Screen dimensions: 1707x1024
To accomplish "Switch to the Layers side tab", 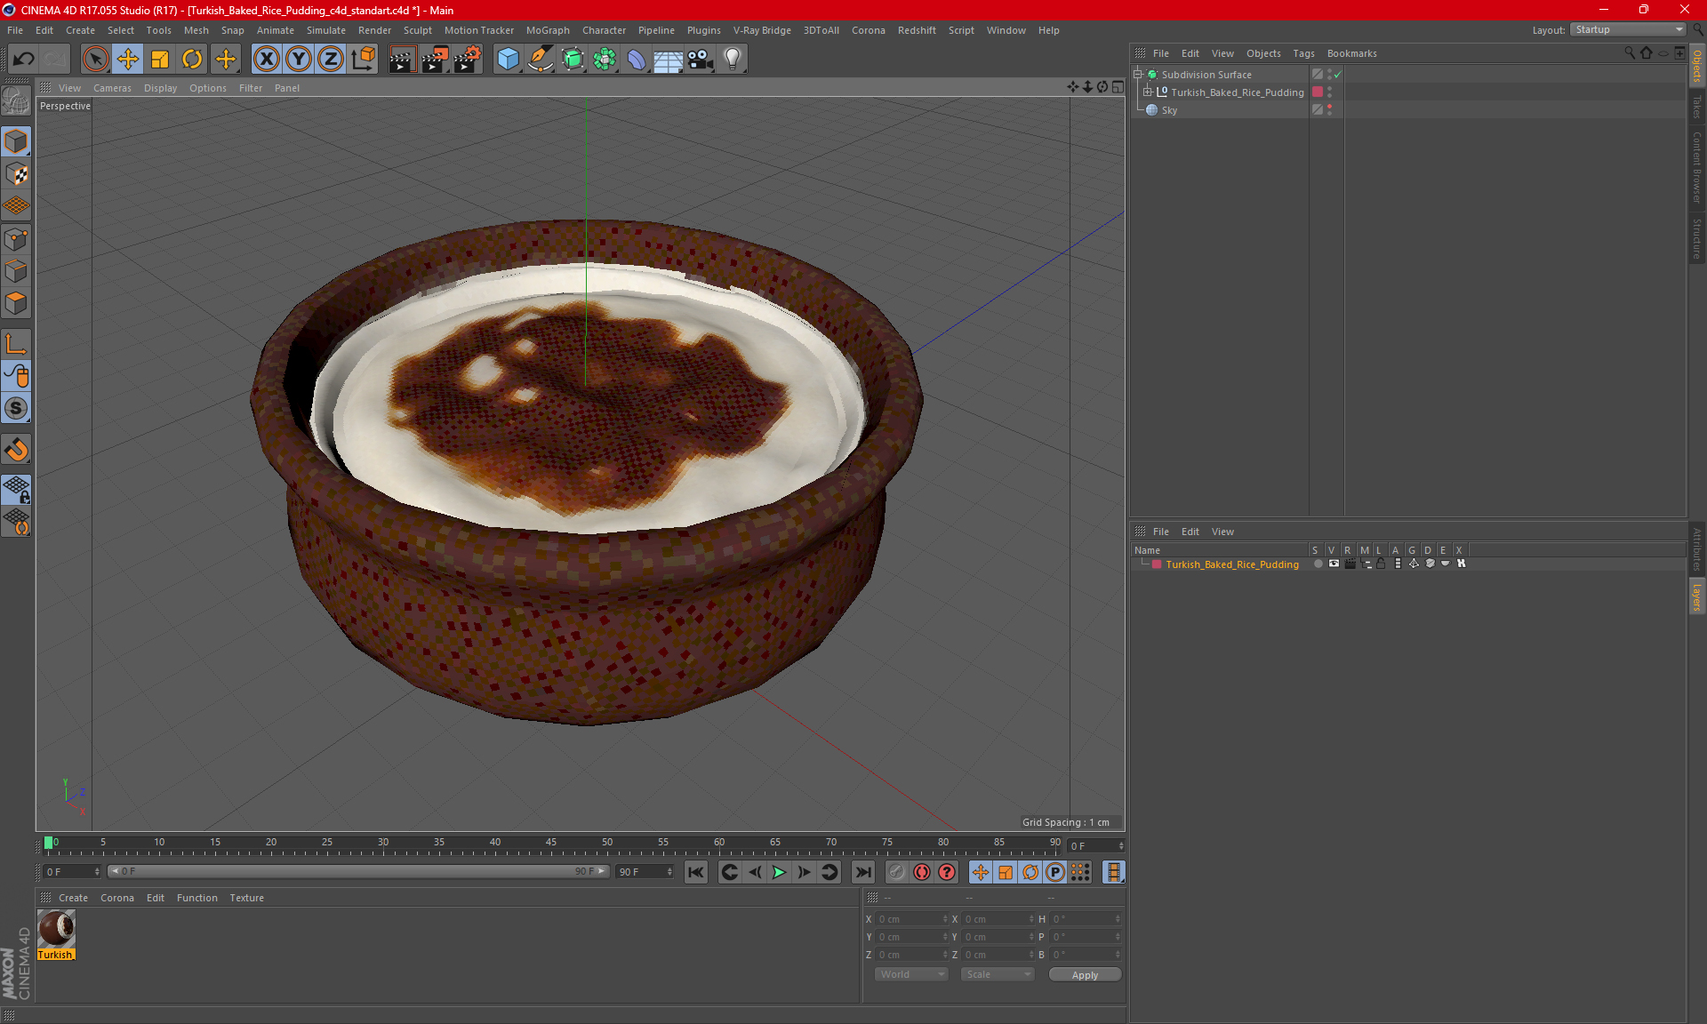I will (x=1697, y=596).
